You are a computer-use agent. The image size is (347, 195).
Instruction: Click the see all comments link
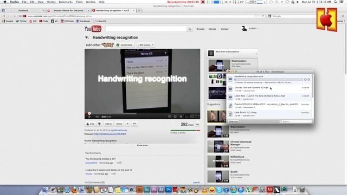(196, 183)
